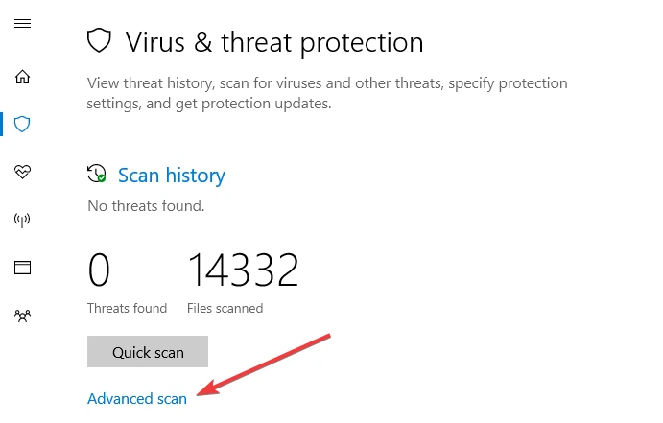Click the description paragraph under the heading
Screen dimensions: 663x423
click(326, 93)
